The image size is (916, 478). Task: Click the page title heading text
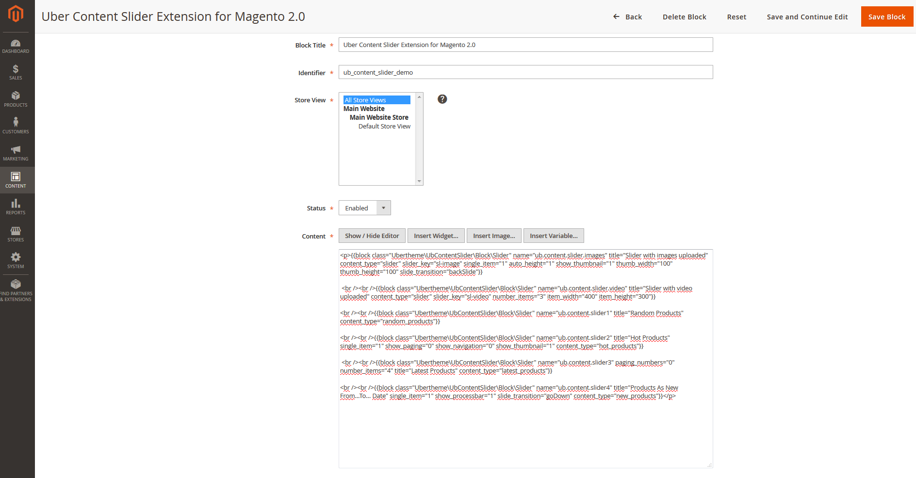coord(173,16)
